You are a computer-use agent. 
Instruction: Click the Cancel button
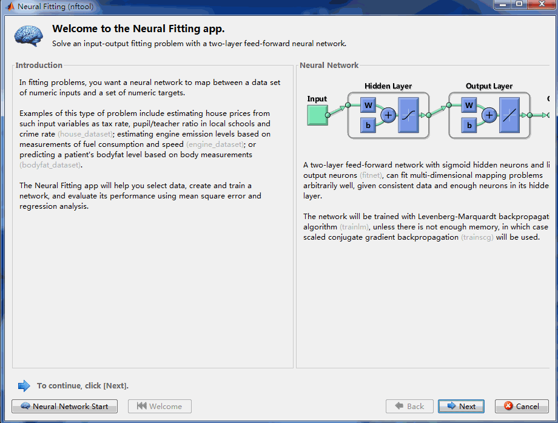(x=522, y=406)
